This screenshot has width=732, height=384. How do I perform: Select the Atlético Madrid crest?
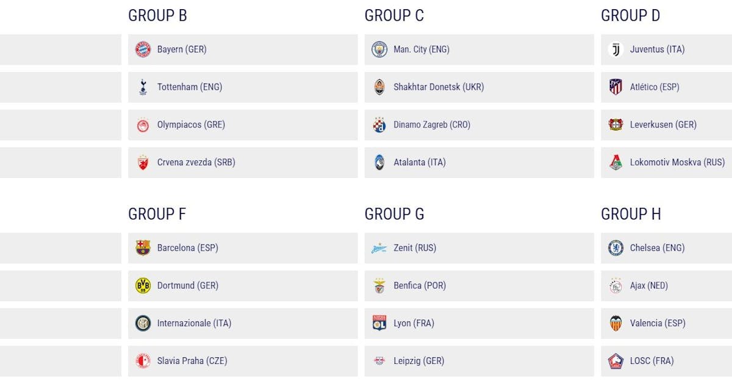coord(615,87)
